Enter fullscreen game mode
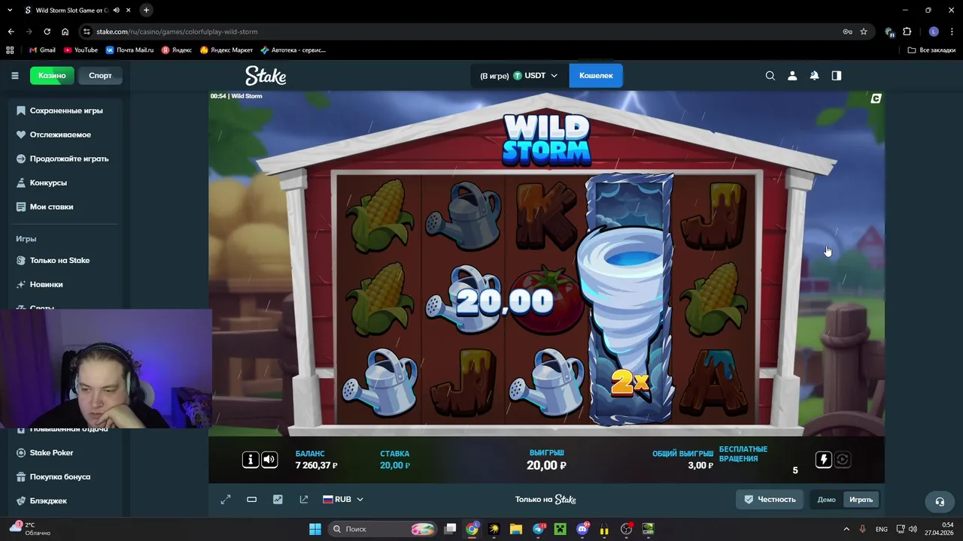This screenshot has height=541, width=963. click(x=226, y=500)
